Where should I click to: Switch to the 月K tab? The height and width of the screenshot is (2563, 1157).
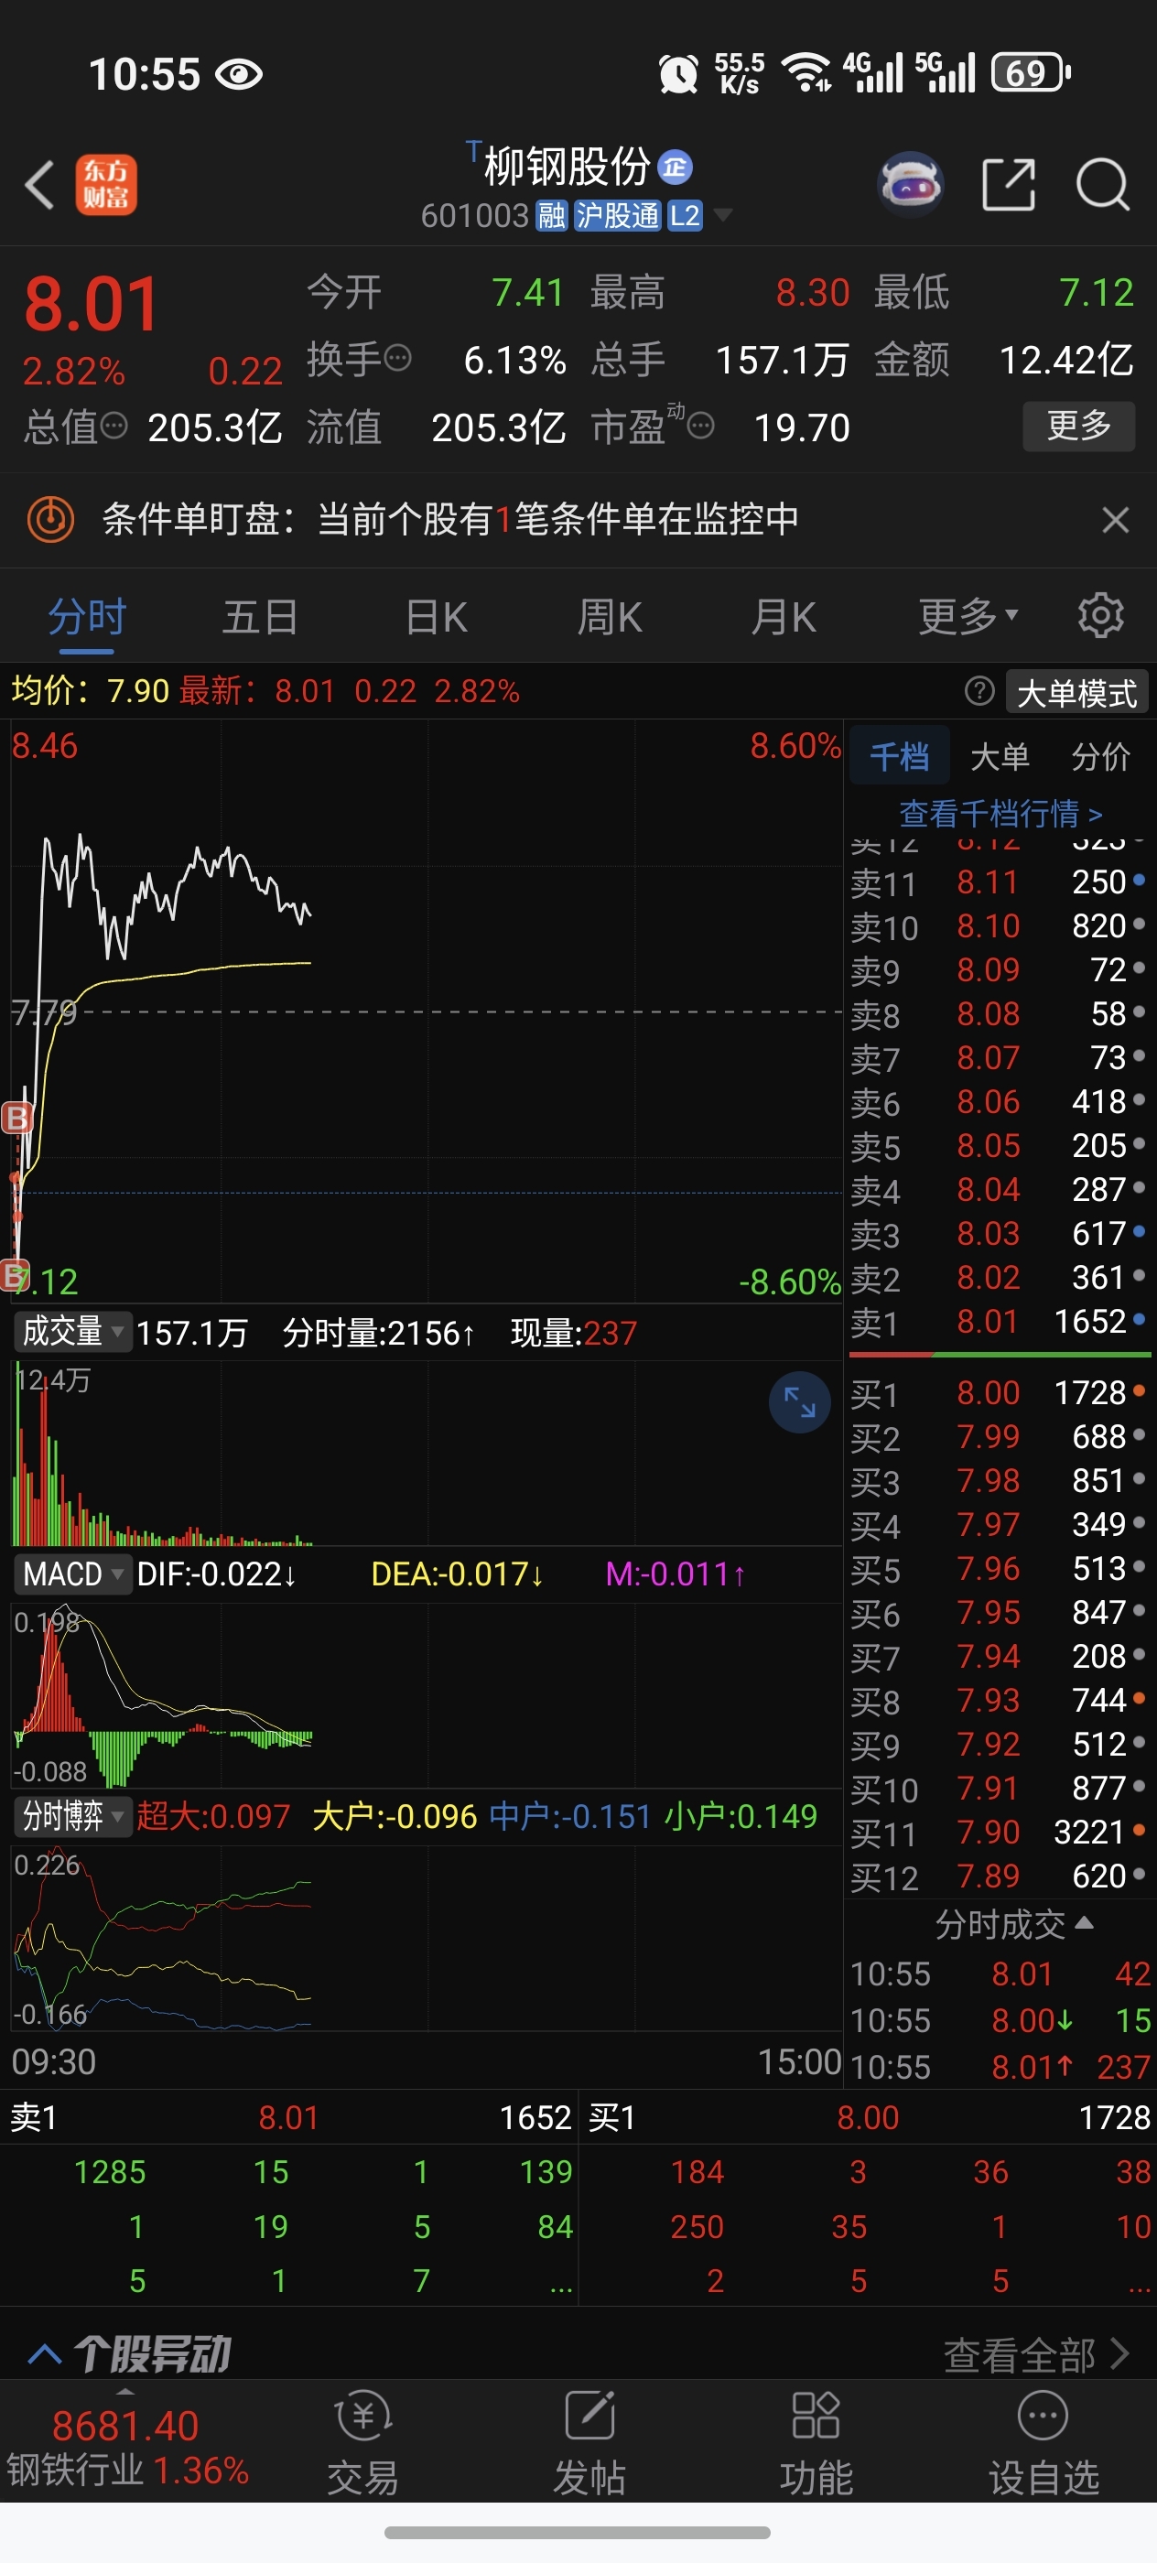tap(784, 617)
